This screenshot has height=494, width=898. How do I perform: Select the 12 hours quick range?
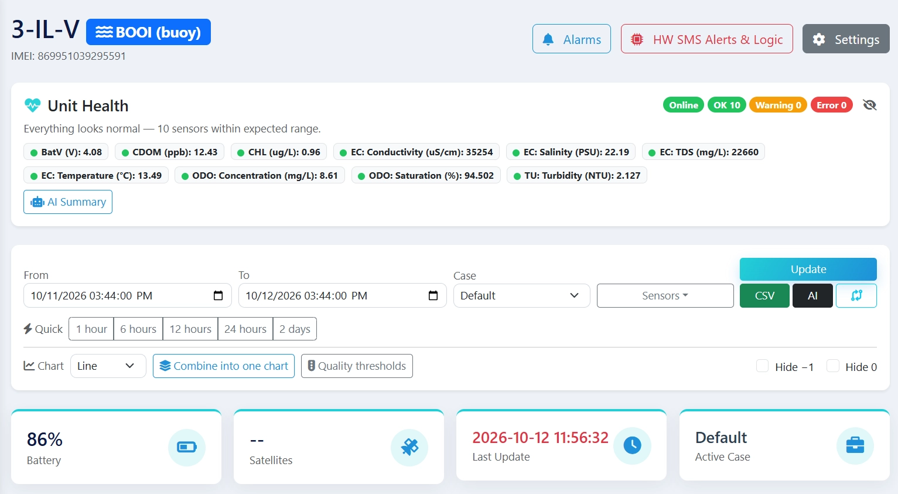(x=190, y=329)
